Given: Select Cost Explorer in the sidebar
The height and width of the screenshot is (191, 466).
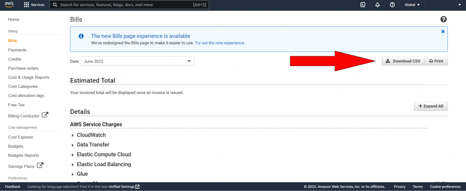Looking at the screenshot, I should click(21, 137).
